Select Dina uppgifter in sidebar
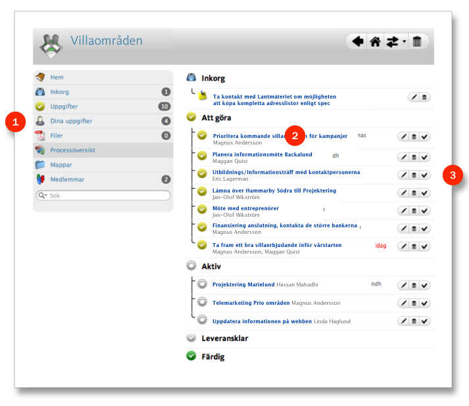Screen dimensions: 469x406 point(71,121)
